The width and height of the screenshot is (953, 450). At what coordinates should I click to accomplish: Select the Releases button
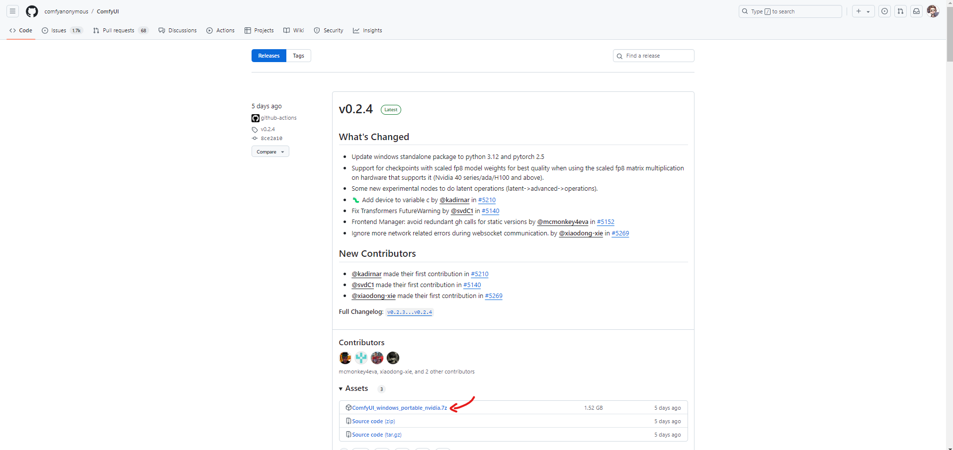coord(269,56)
